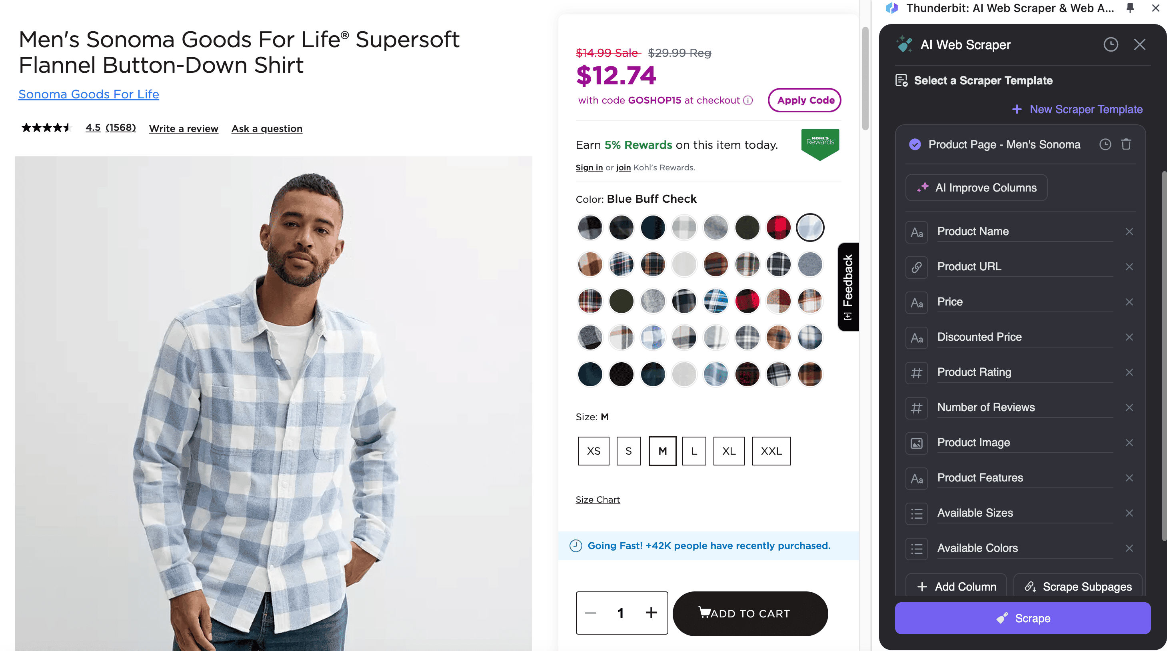Open data type dropdown for Product Name
The image size is (1167, 651).
(917, 232)
